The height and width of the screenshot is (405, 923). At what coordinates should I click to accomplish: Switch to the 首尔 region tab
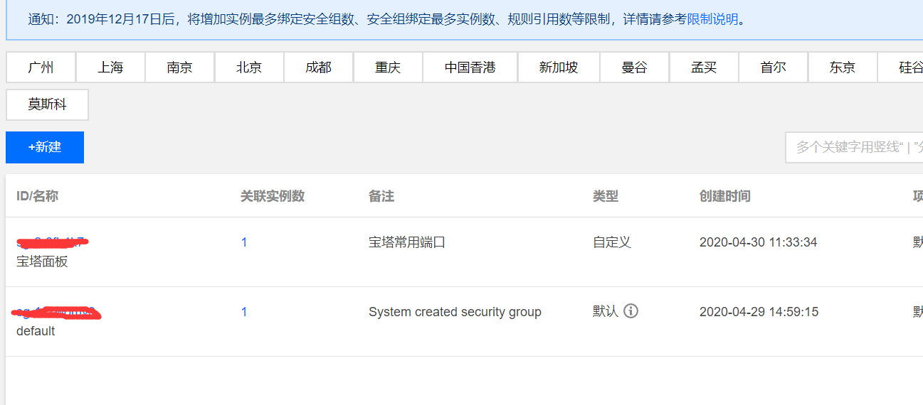(773, 67)
